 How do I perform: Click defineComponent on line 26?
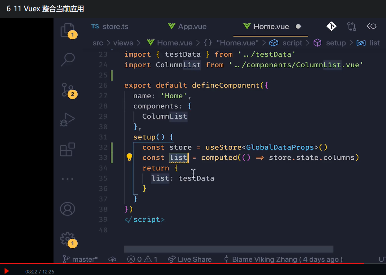tap(226, 85)
